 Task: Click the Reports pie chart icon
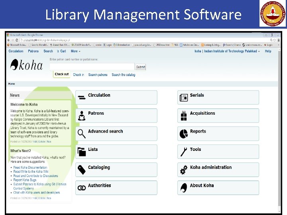coord(184,134)
